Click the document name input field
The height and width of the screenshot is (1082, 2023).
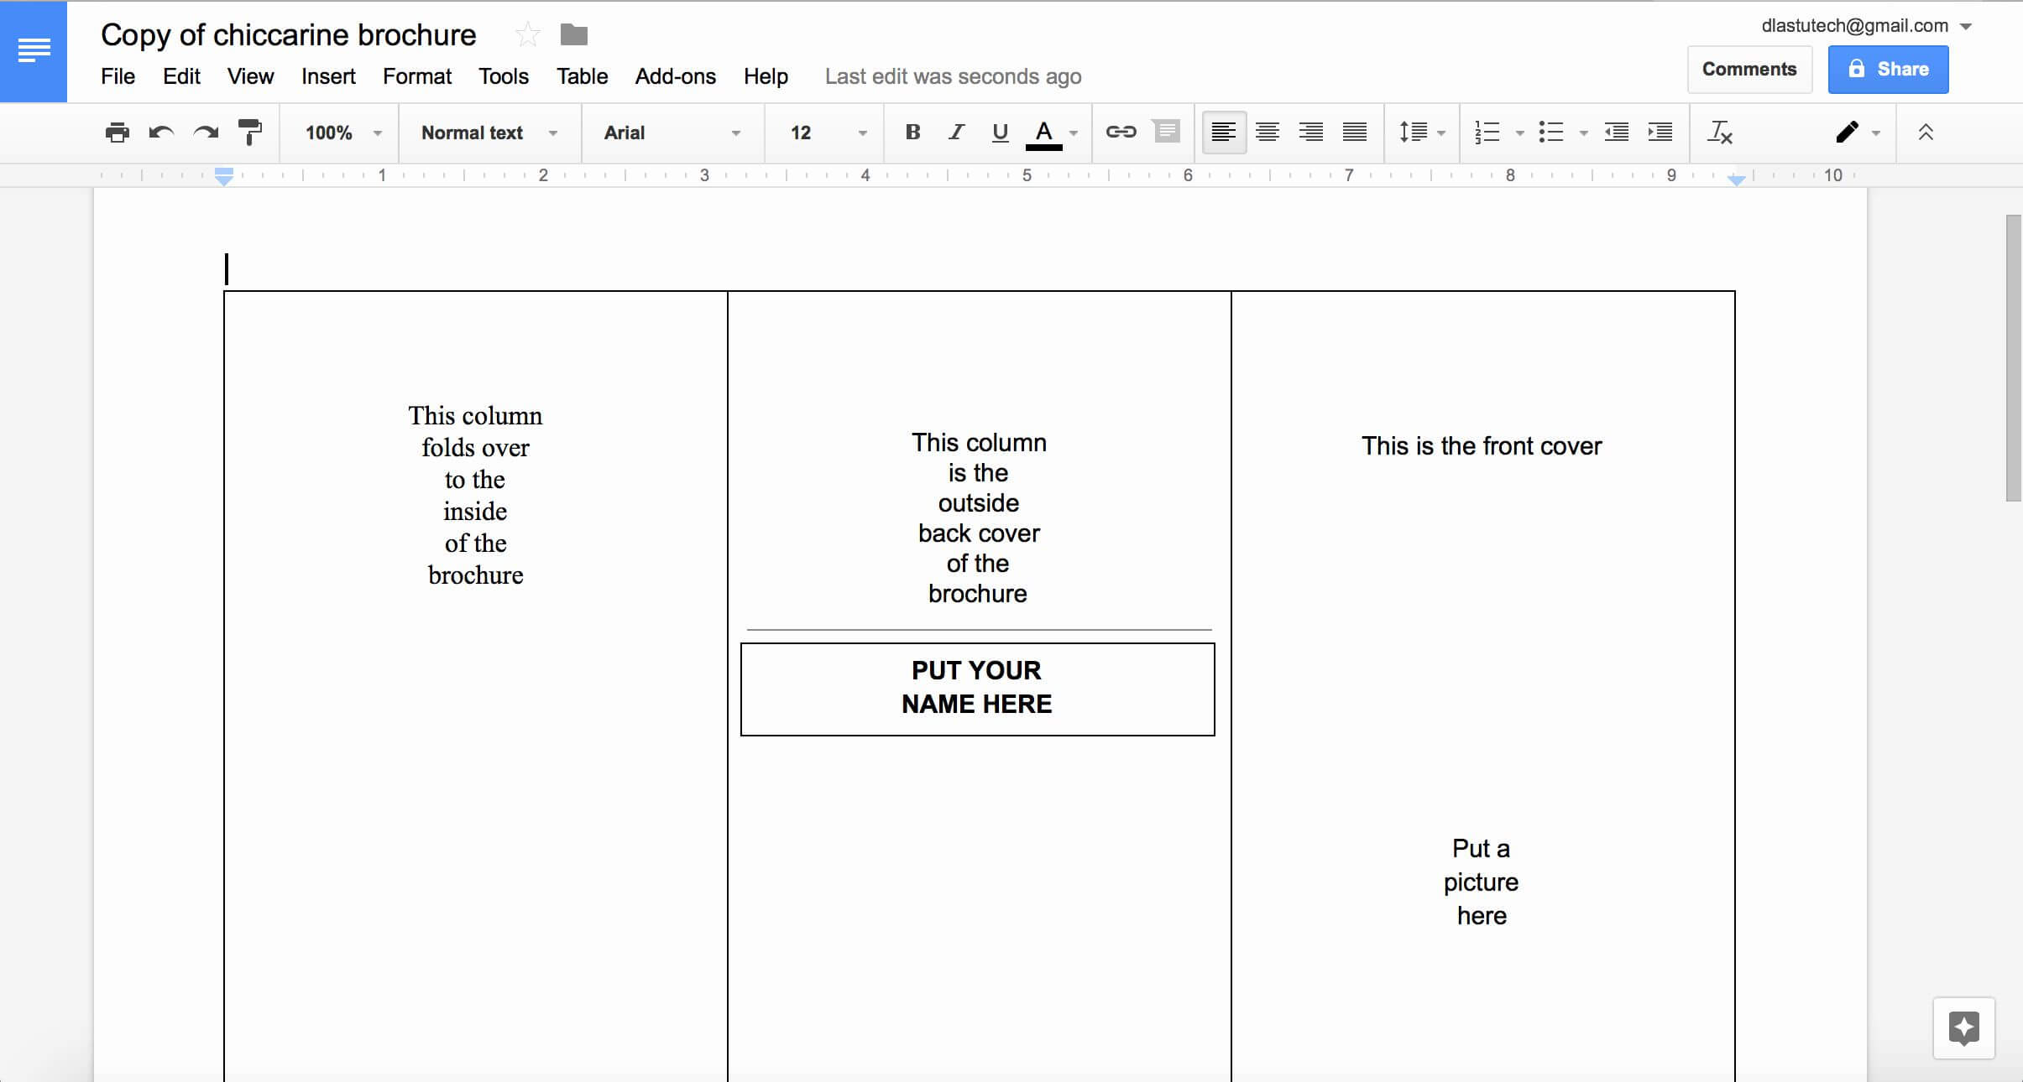[289, 34]
